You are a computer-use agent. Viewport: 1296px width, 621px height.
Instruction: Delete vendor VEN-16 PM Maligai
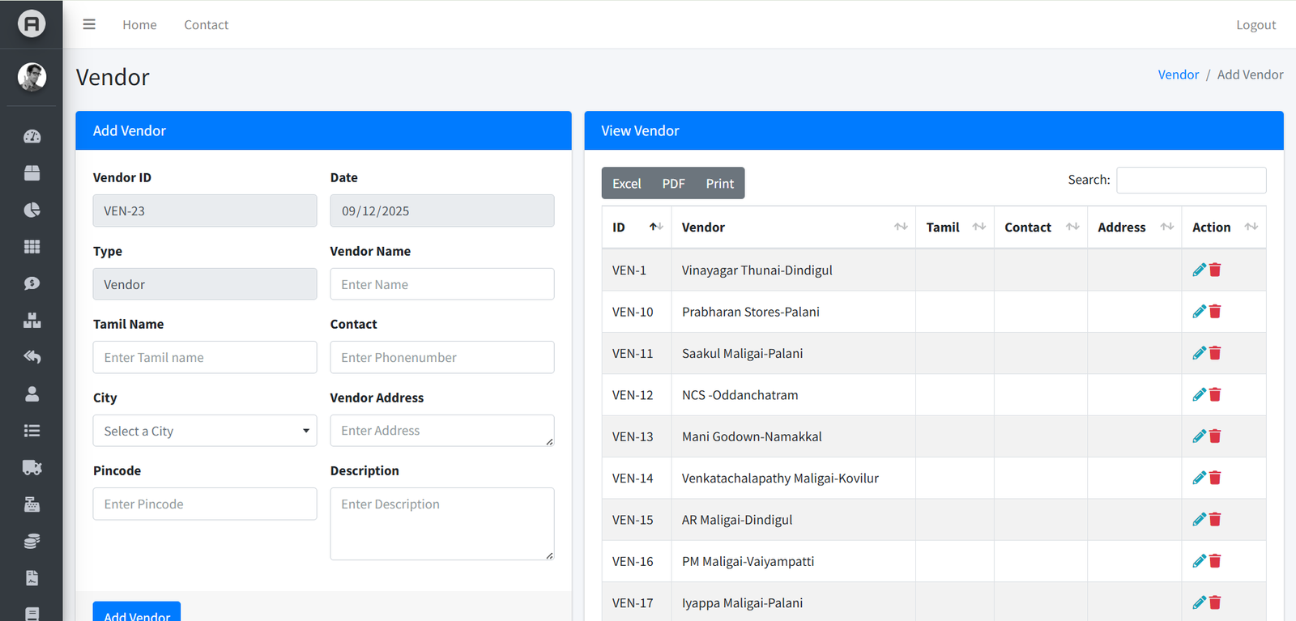click(x=1215, y=561)
